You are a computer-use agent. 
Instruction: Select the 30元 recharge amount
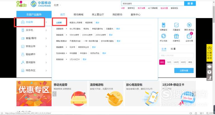click(162, 62)
